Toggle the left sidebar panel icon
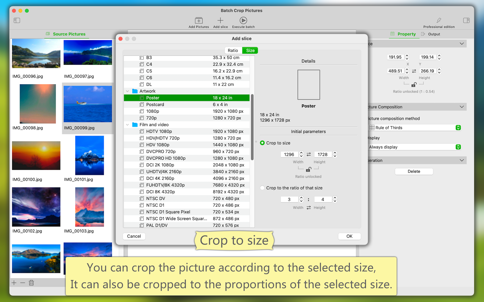This screenshot has height=302, width=484. (x=17, y=20)
